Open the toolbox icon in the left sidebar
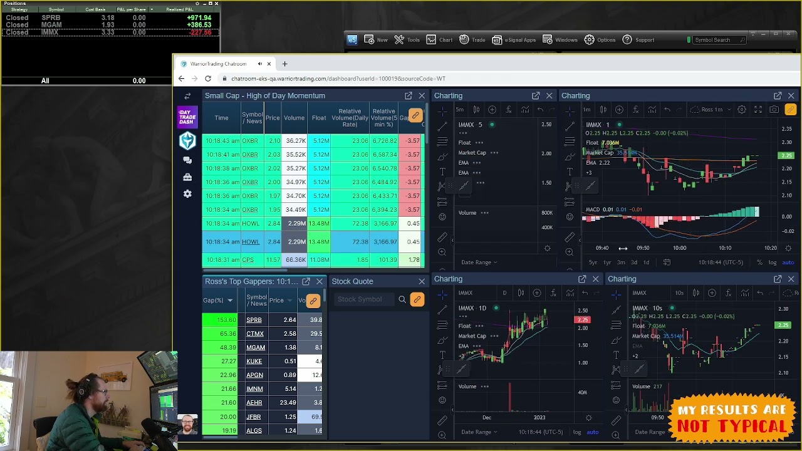Image resolution: width=802 pixels, height=451 pixels. [187, 177]
